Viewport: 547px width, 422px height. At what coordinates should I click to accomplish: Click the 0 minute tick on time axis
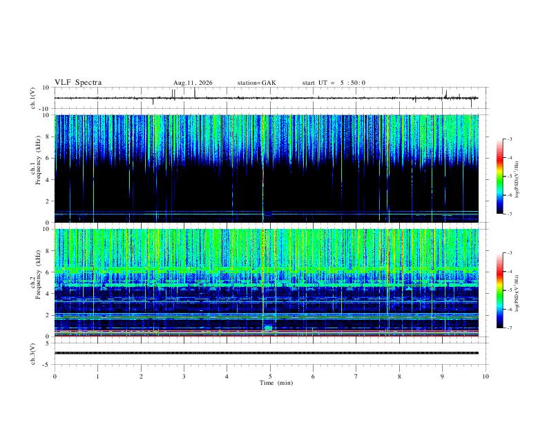55,376
